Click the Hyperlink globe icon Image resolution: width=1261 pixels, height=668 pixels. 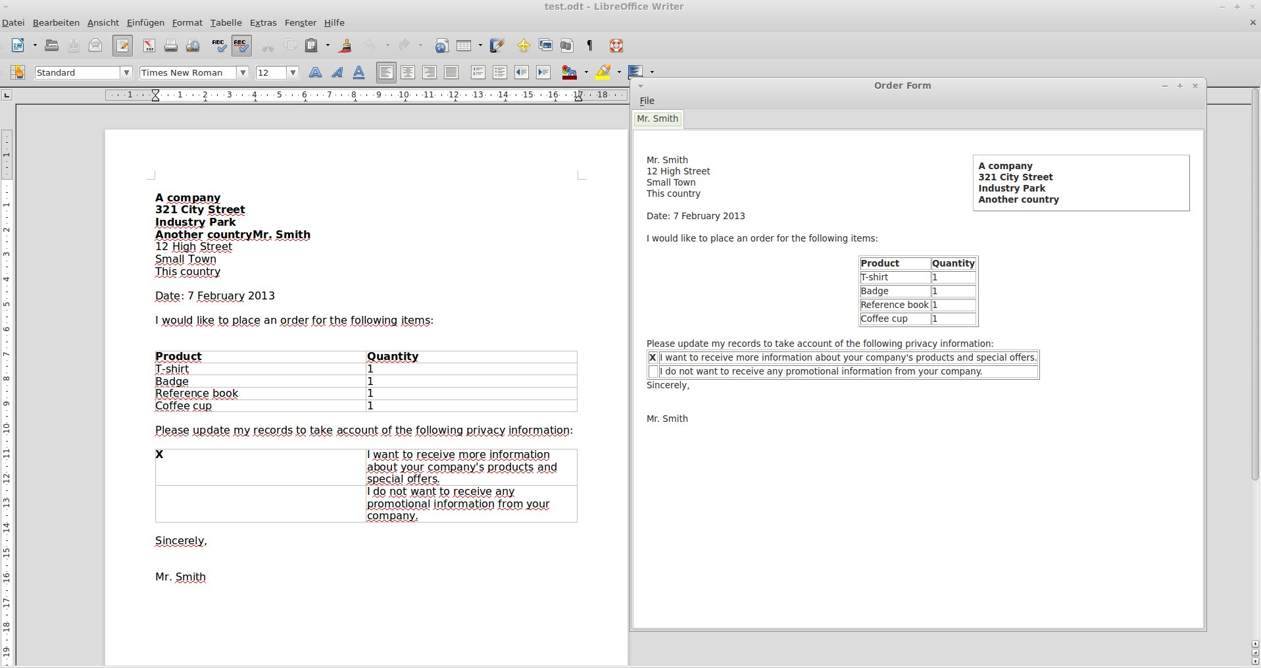[x=441, y=45]
